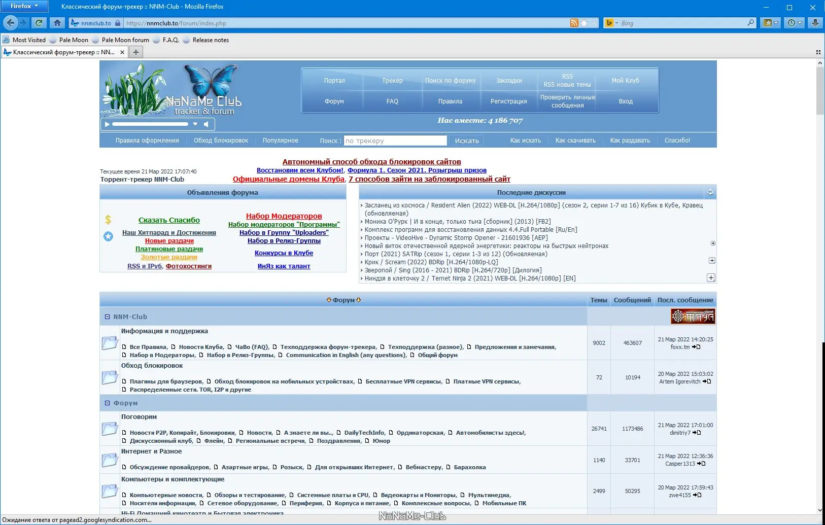Bookmark this page with the star icon

pyautogui.click(x=584, y=23)
